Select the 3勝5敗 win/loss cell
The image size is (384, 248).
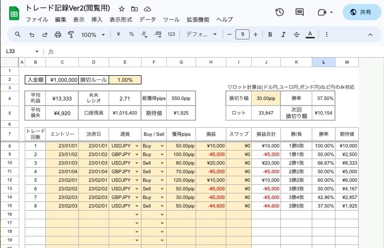pos(296,206)
